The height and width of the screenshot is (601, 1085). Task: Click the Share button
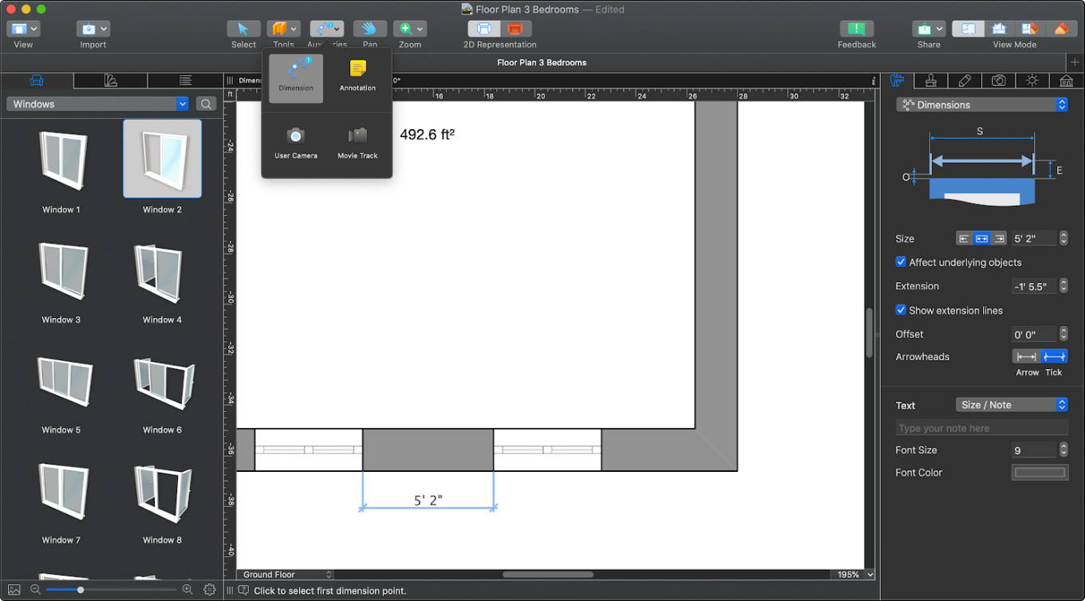[924, 28]
